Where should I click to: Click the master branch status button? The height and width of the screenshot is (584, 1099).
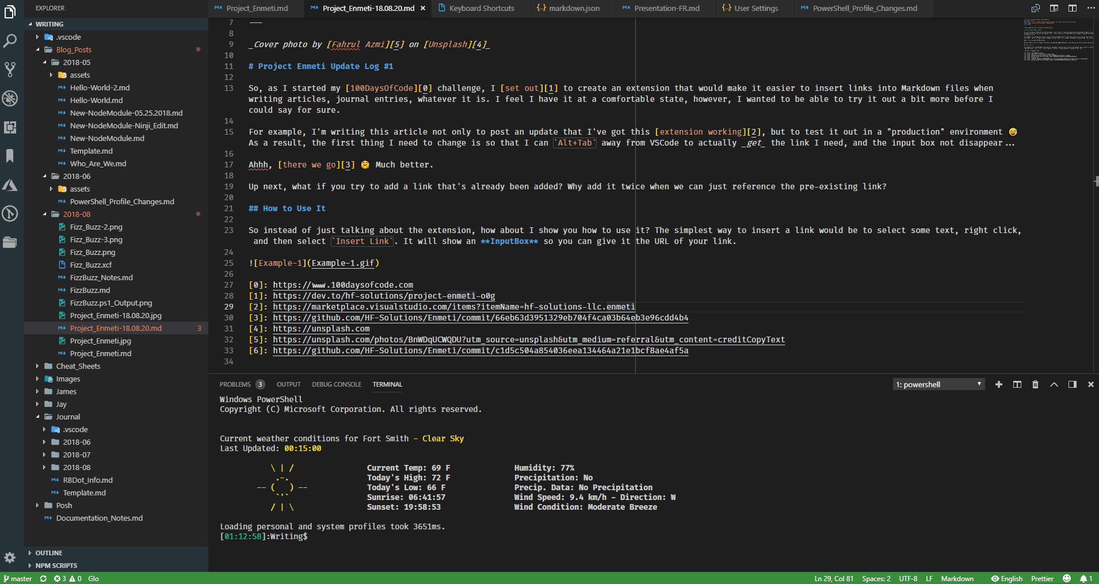[x=18, y=578]
